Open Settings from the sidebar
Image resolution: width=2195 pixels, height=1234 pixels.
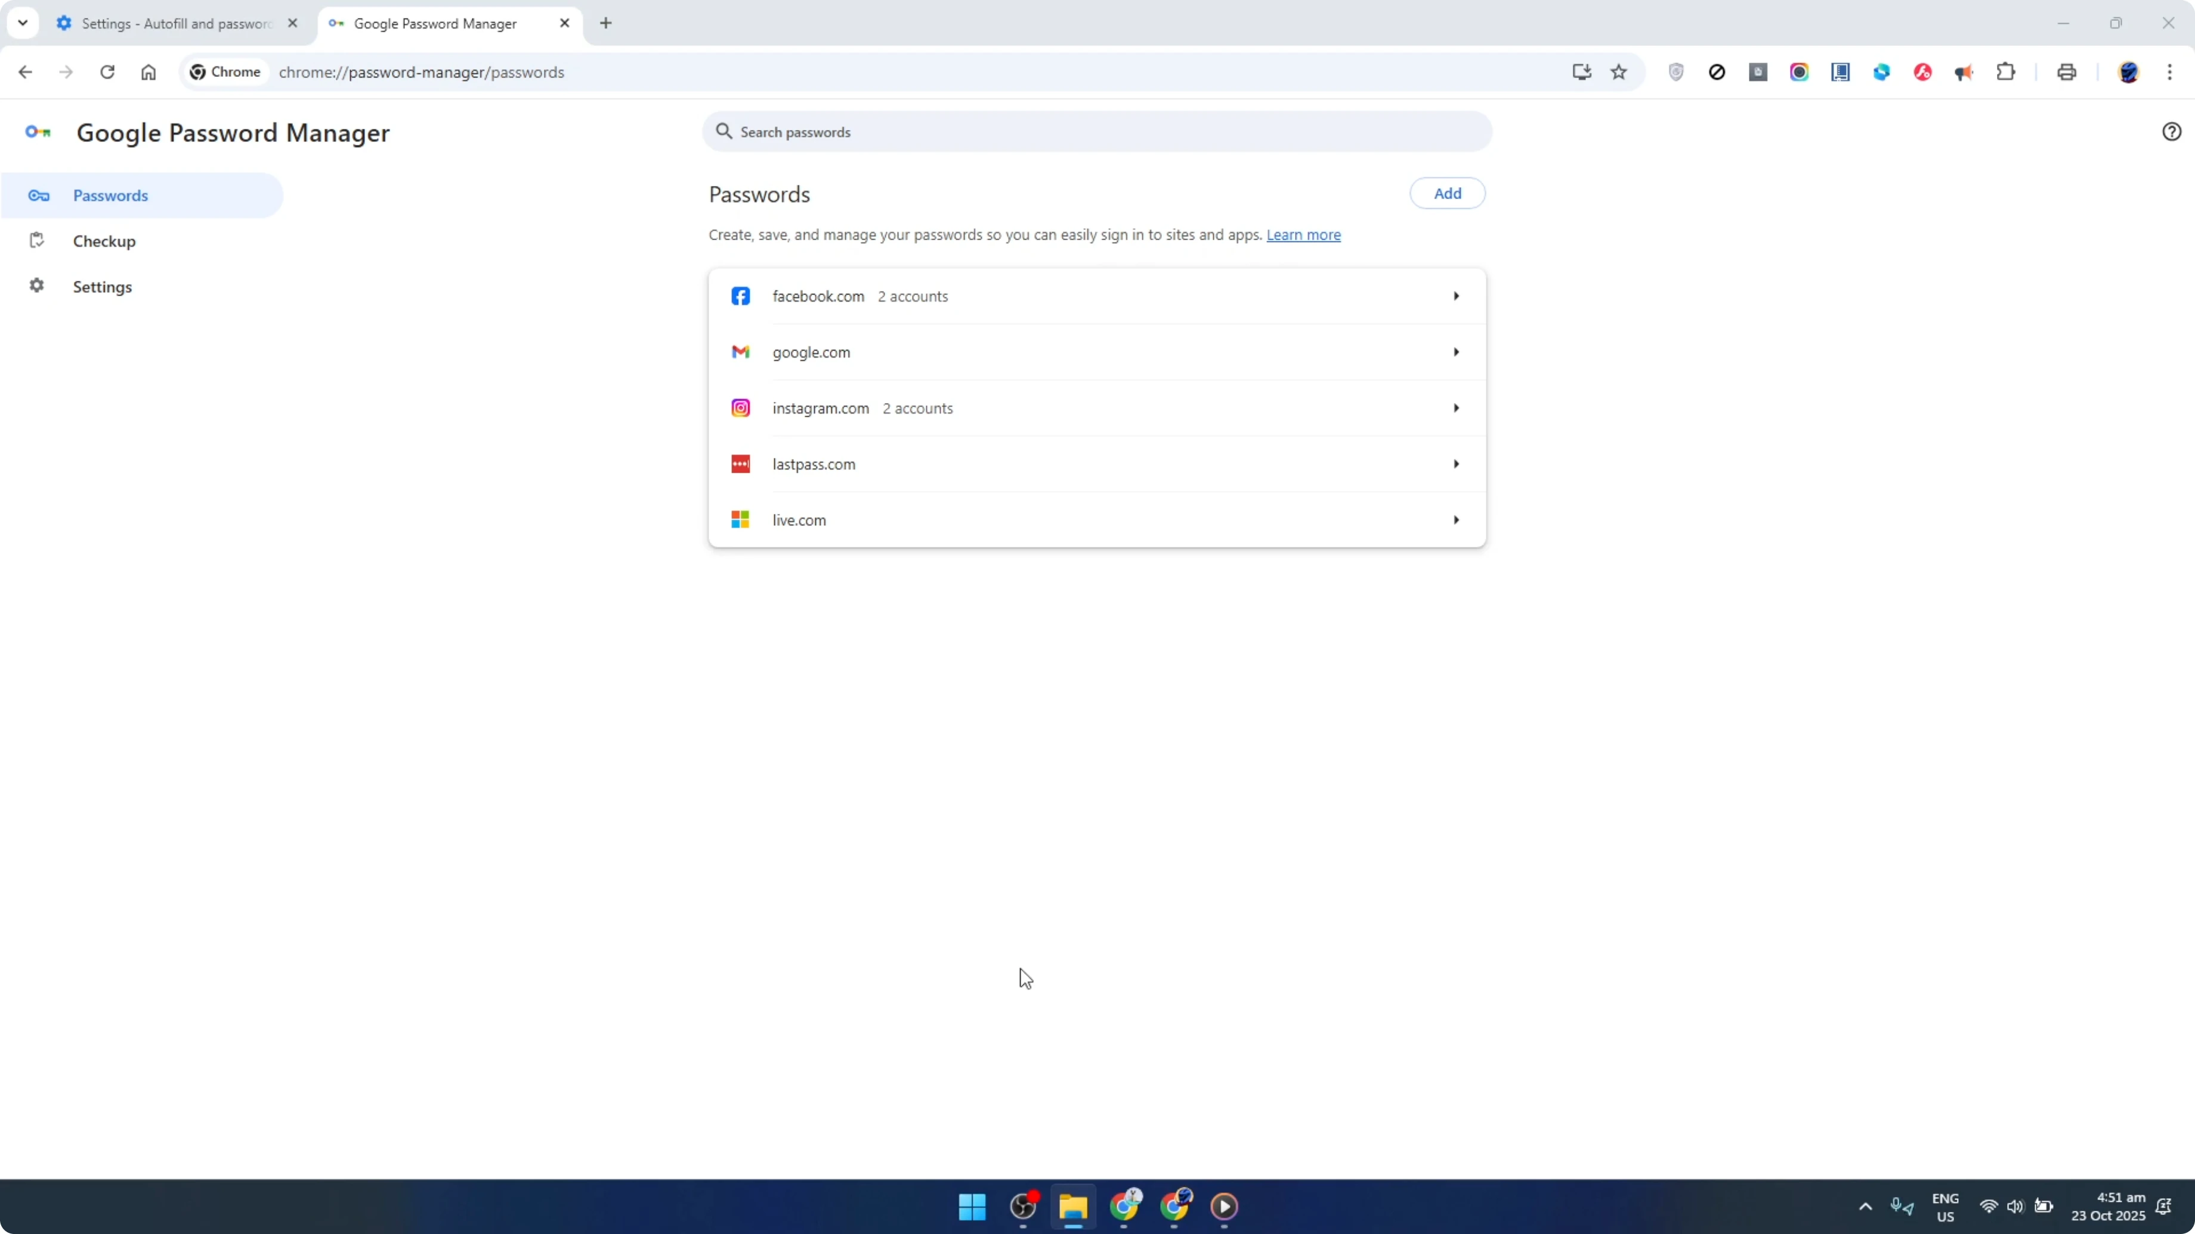point(102,286)
